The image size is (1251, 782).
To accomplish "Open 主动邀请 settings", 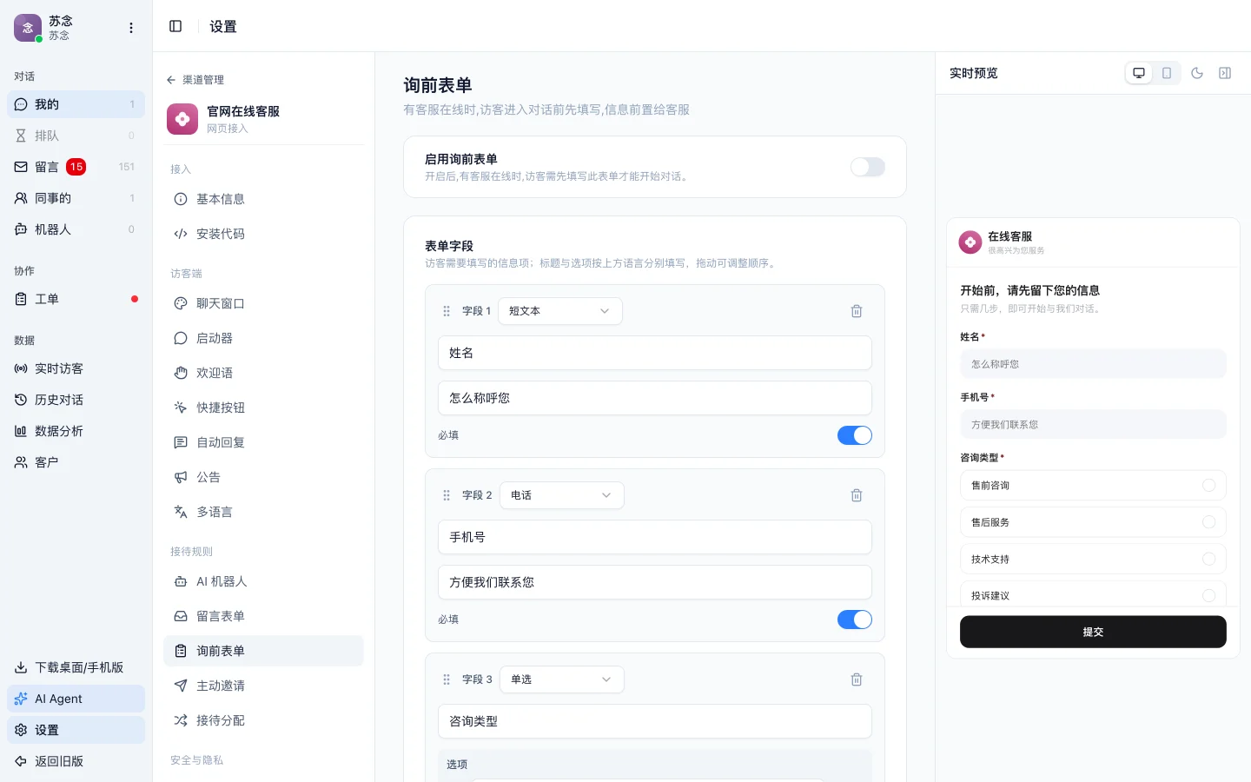I will [x=263, y=686].
